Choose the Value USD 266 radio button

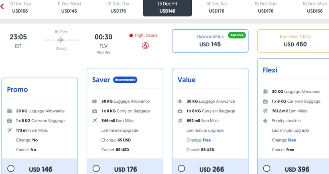click(181, 168)
